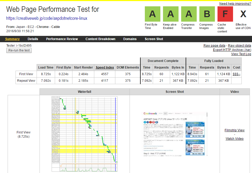Open the Summary tab
Viewport: 252px width, 173px height.
(12, 39)
